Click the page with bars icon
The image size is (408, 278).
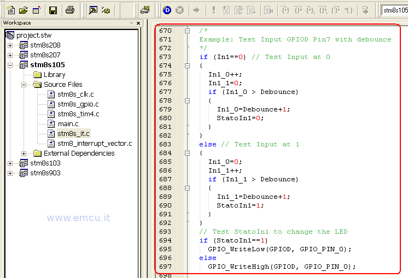click(269, 10)
